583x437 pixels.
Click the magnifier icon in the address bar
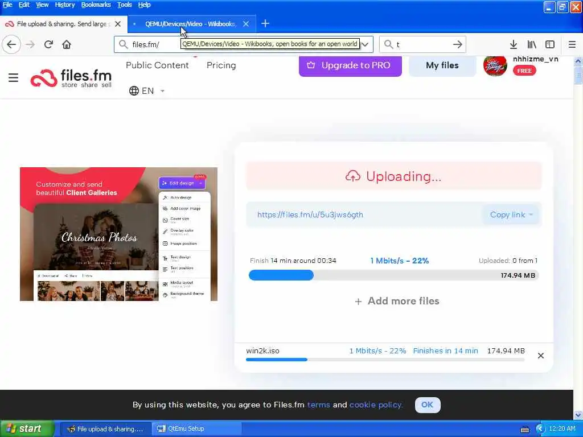(123, 44)
